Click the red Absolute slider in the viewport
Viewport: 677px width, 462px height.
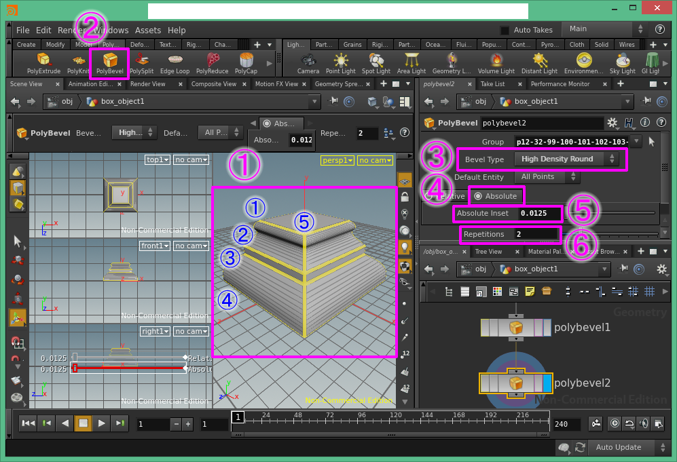129,368
